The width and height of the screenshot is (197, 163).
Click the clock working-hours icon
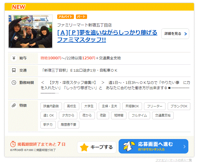pos(14,82)
